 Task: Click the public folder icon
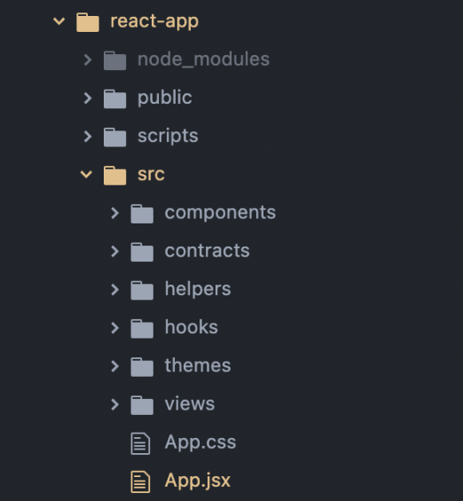(x=115, y=98)
